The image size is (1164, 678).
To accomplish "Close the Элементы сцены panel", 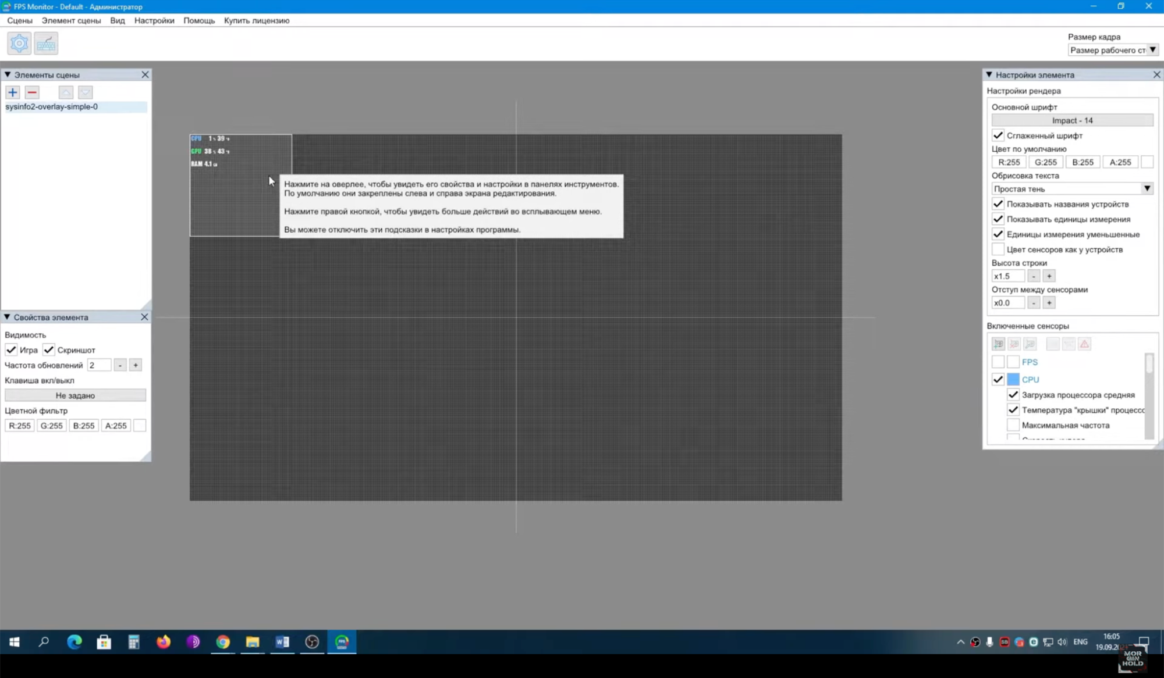I will pos(145,74).
